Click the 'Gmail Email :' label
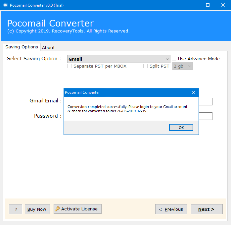Image resolution: width=231 pixels, height=225 pixels. click(45, 101)
